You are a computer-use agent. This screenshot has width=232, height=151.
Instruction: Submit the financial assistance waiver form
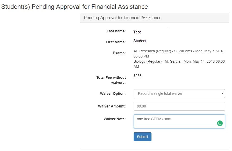142,137
